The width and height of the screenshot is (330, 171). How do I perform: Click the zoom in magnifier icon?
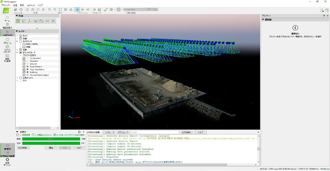[50, 9]
